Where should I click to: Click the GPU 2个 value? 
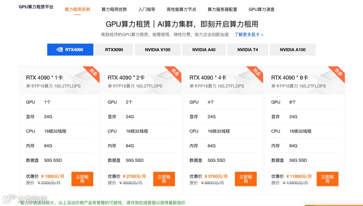point(129,102)
